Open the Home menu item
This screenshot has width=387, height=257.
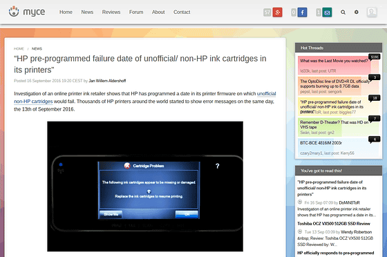pyautogui.click(x=66, y=12)
